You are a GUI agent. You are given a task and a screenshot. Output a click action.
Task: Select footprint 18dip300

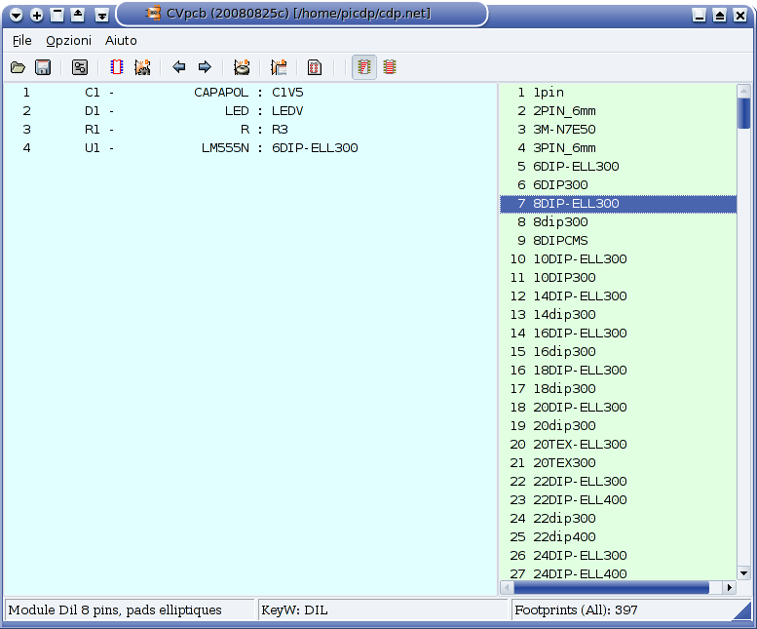coord(618,388)
